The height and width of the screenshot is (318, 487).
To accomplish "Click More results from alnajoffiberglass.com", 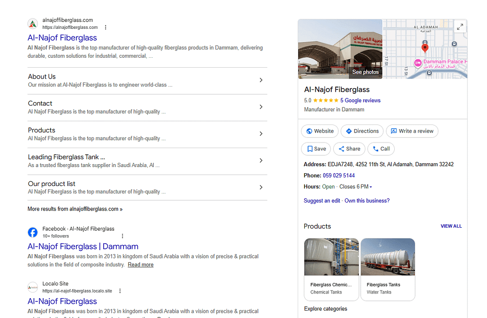I will tap(75, 209).
